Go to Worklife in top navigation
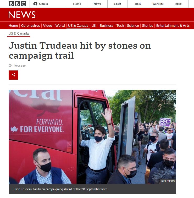The height and width of the screenshot is (198, 194). click(158, 4)
